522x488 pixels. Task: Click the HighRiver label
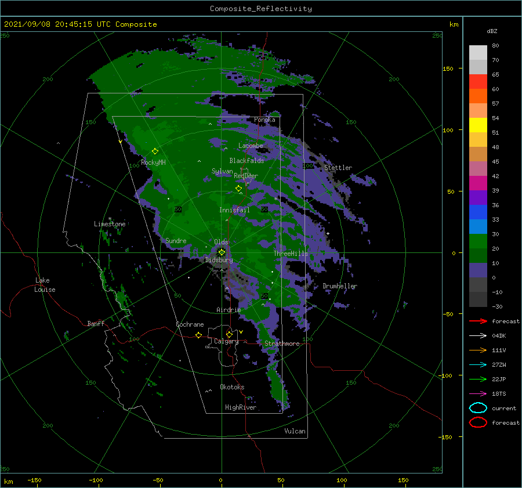[x=241, y=407]
